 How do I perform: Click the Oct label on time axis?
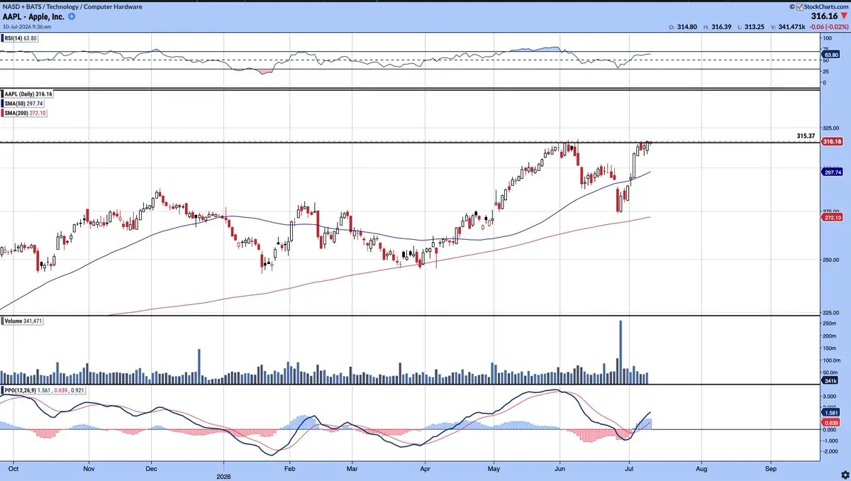coord(13,468)
